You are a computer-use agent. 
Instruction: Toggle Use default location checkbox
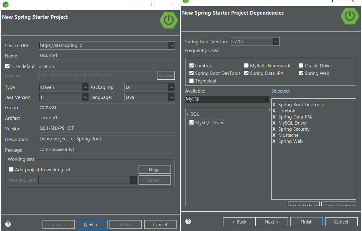pyautogui.click(x=7, y=66)
